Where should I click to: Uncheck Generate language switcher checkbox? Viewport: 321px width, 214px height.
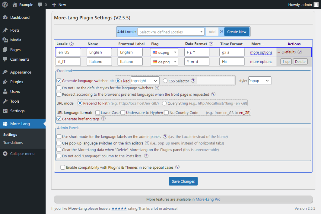tap(59, 81)
